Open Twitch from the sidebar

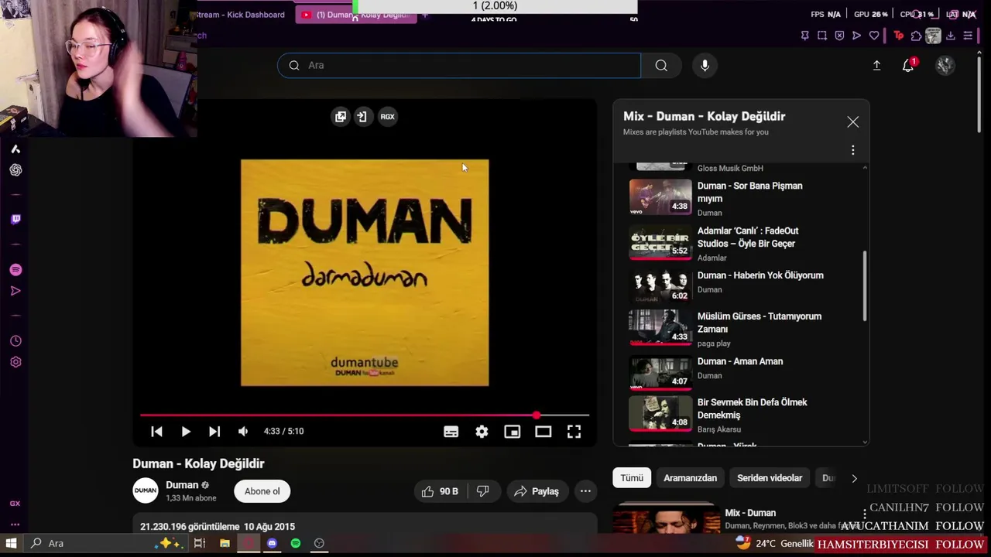point(15,219)
